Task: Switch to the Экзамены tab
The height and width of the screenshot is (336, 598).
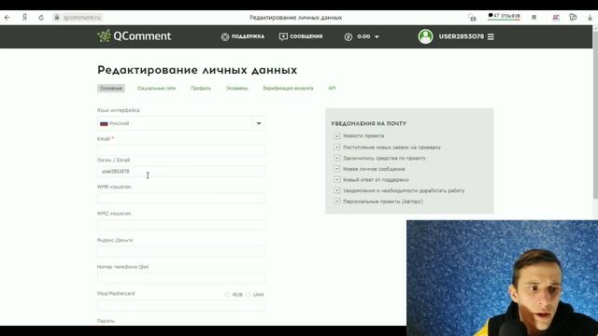Action: tap(236, 88)
